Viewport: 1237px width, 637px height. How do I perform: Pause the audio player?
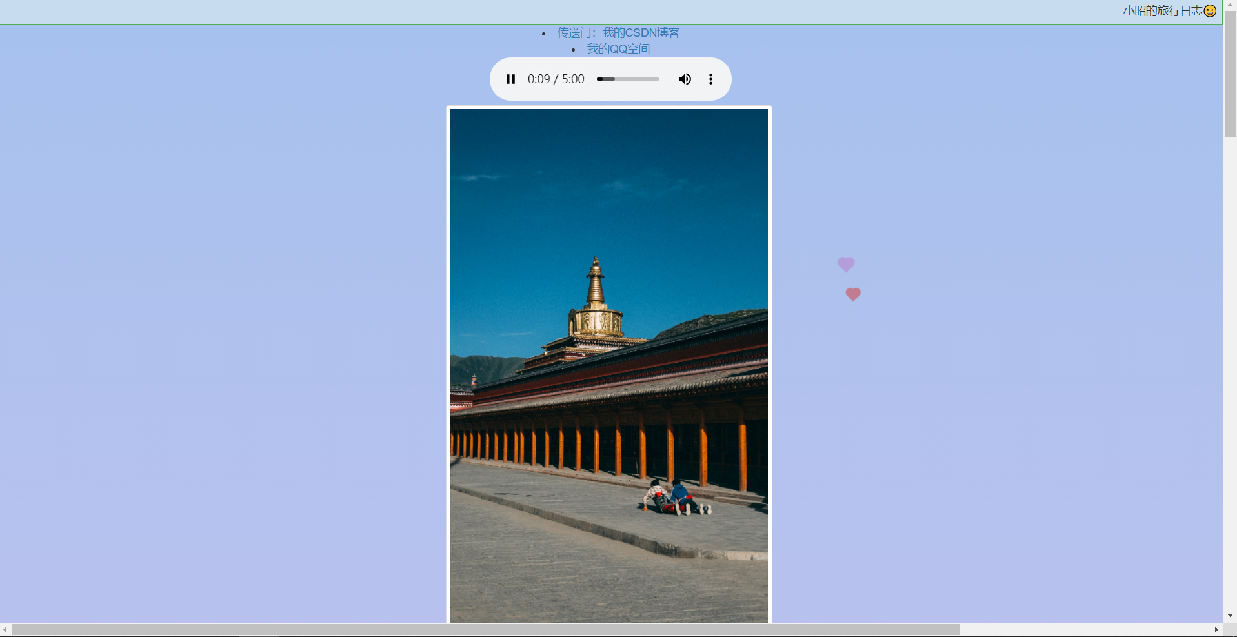(x=510, y=79)
